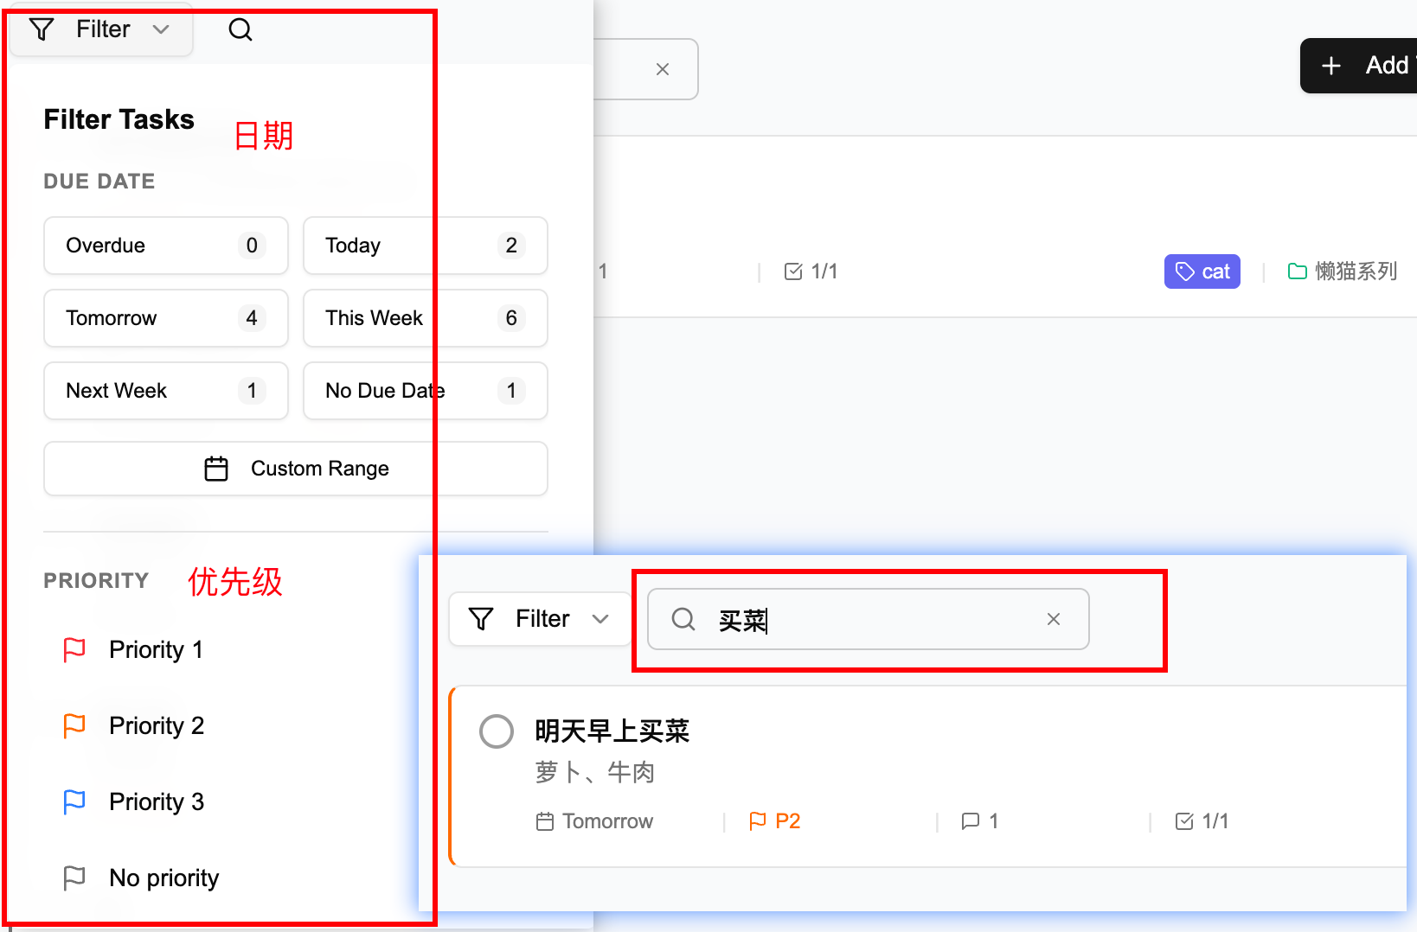Click the red Priority 1 flag icon
This screenshot has width=1417, height=932.
[74, 649]
